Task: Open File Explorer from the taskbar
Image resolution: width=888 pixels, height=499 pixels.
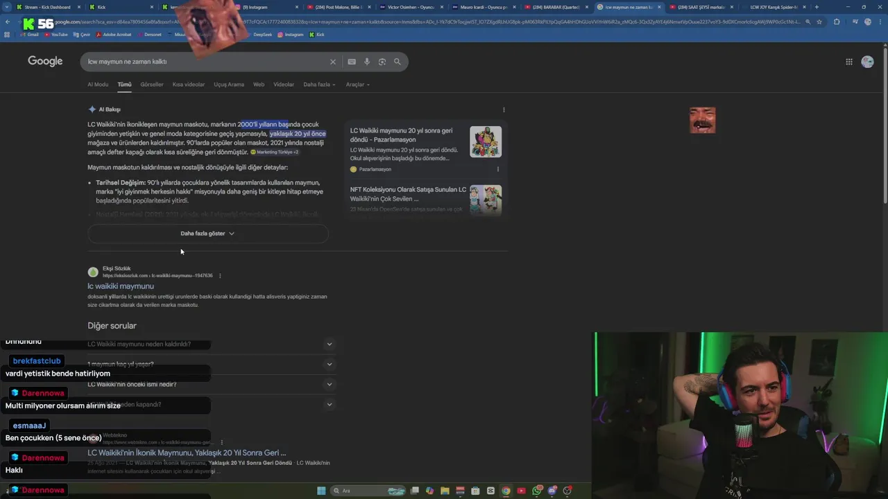Action: [x=445, y=491]
